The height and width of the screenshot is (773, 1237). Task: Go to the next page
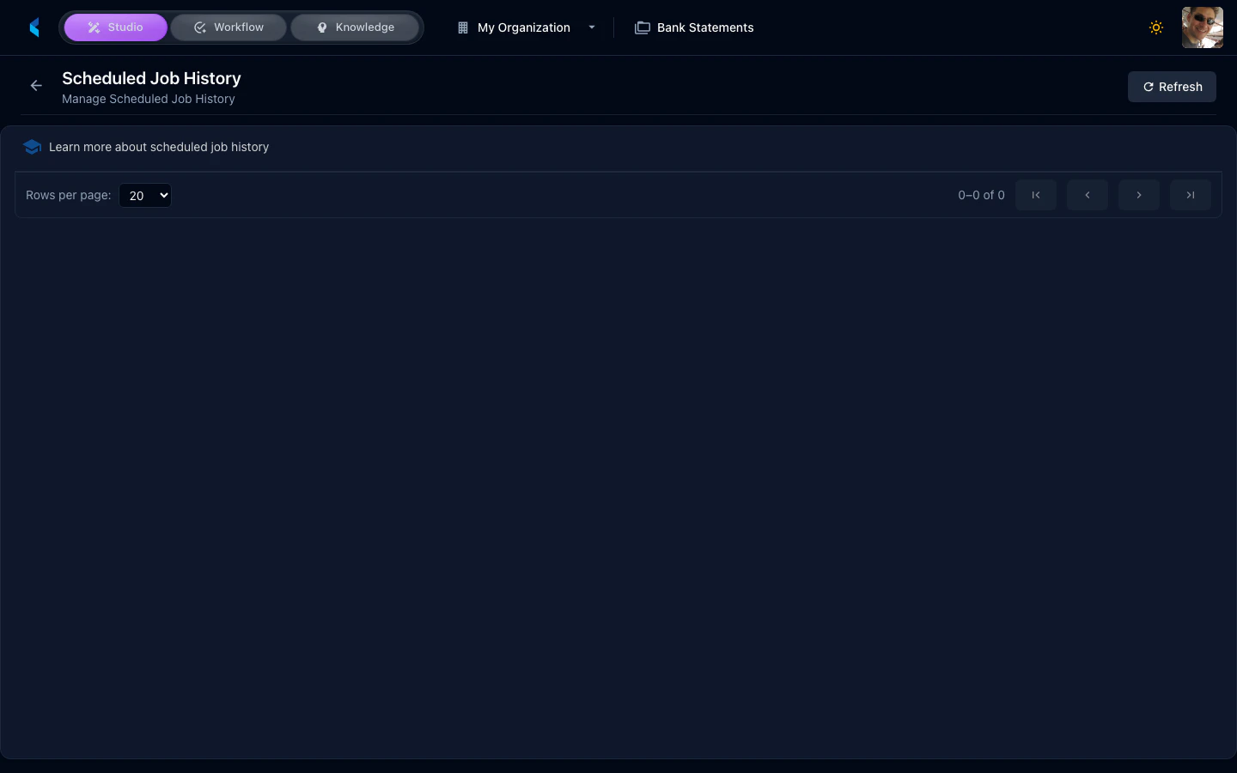[1139, 195]
